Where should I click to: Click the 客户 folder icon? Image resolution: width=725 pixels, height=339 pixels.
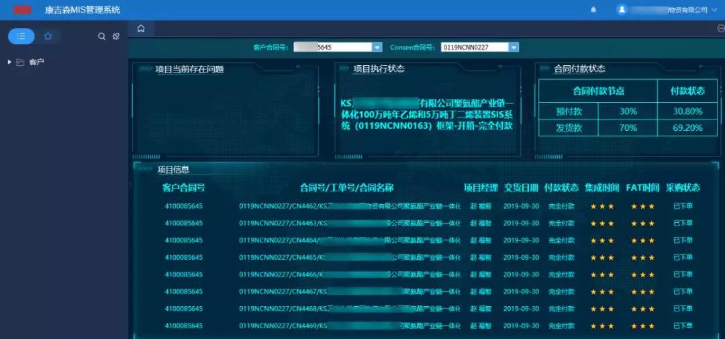click(20, 62)
